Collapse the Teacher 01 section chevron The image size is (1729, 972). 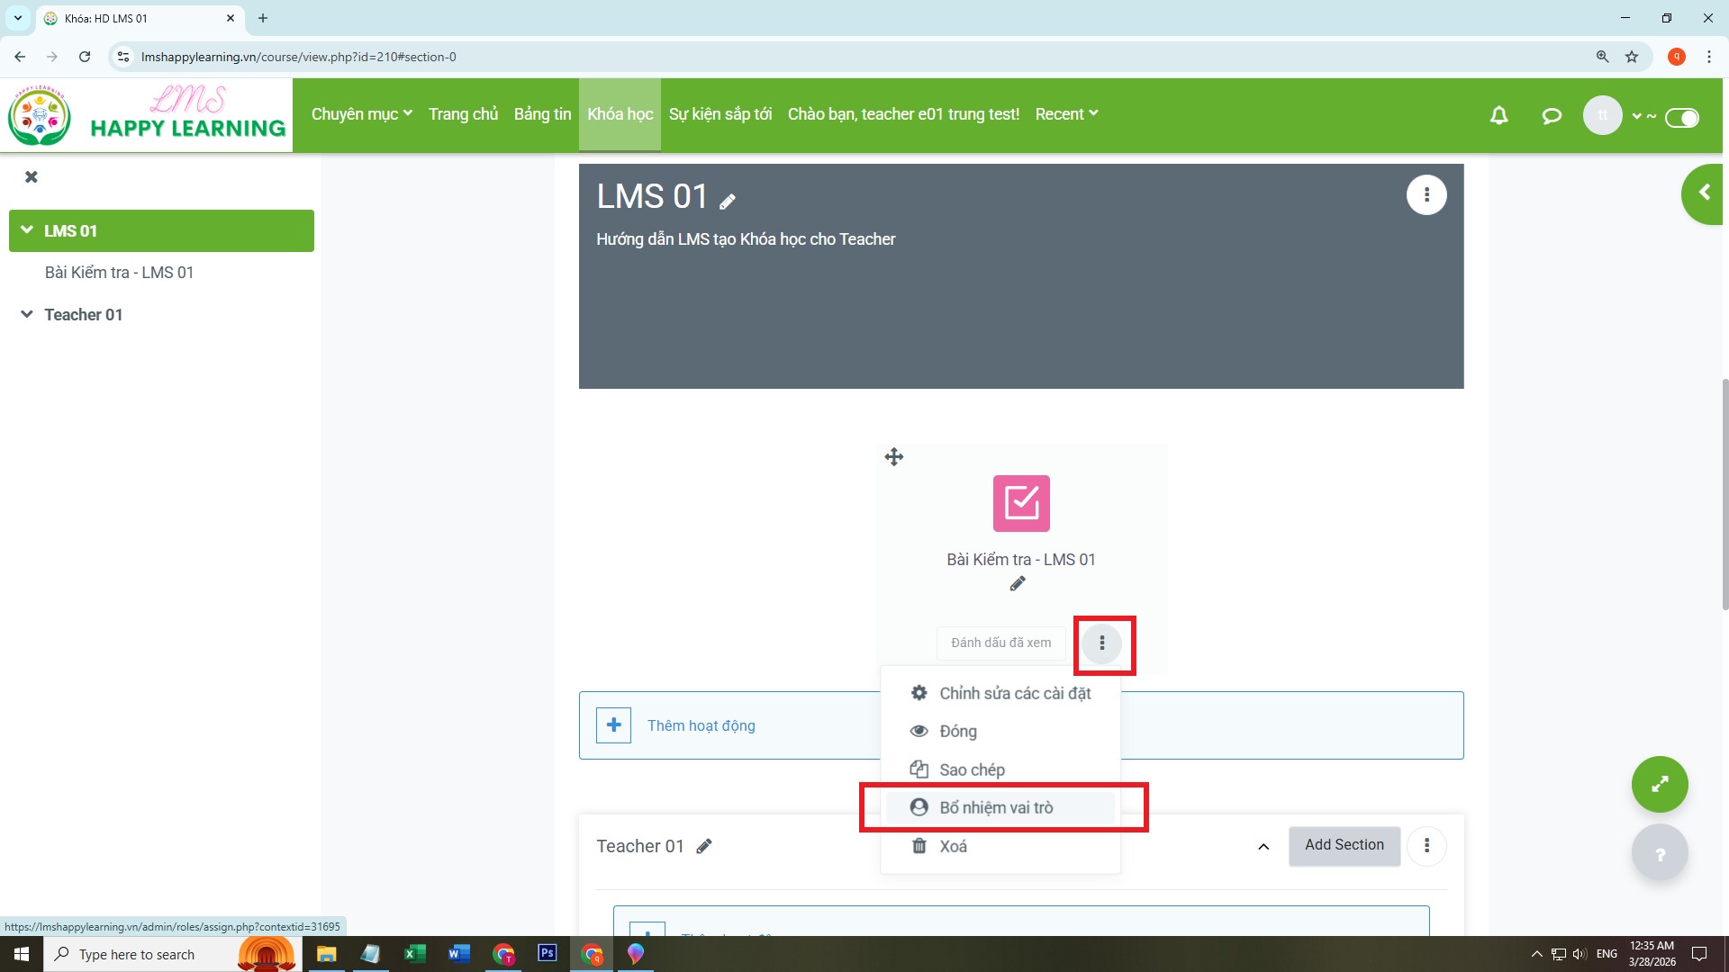1263,846
